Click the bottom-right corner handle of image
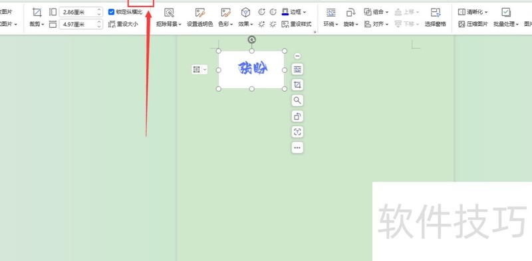The height and width of the screenshot is (261, 532). point(285,89)
